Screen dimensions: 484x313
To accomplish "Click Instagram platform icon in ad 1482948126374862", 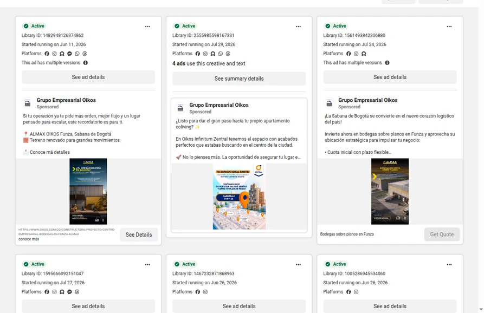I will pos(54,54).
